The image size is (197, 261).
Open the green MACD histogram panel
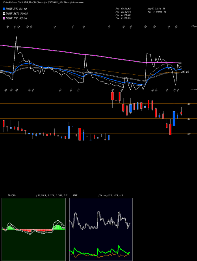click(x=33, y=229)
